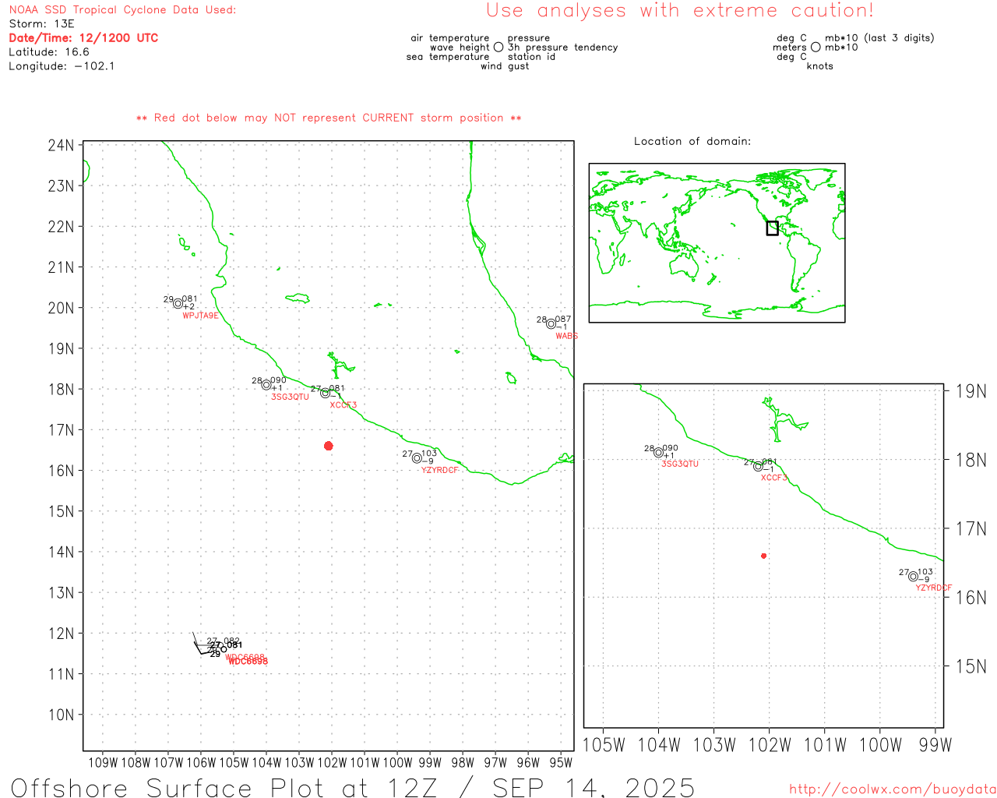
Task: Click the XCCF3 station circle in the inset map
Action: pos(758,466)
